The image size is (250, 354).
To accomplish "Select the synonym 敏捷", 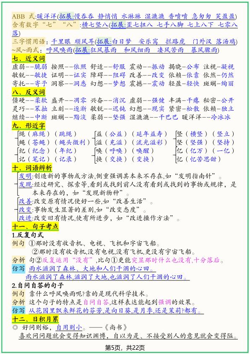I will (x=41, y=75).
